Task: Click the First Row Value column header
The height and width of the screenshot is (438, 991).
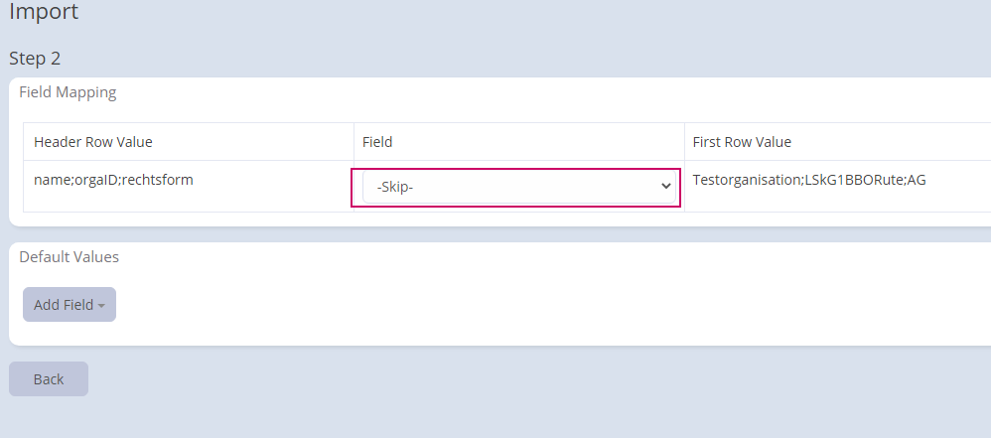Action: click(x=742, y=142)
